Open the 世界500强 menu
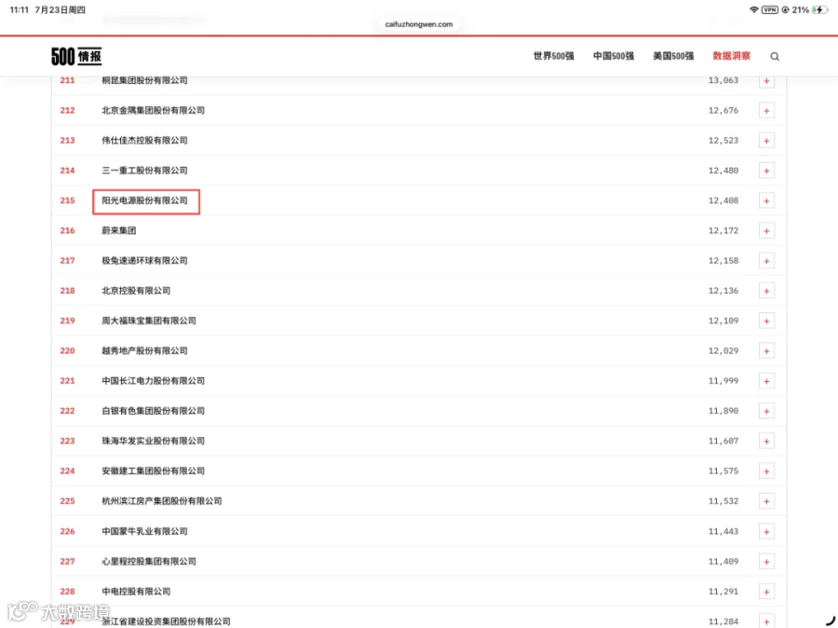This screenshot has width=838, height=628. pyautogui.click(x=554, y=56)
